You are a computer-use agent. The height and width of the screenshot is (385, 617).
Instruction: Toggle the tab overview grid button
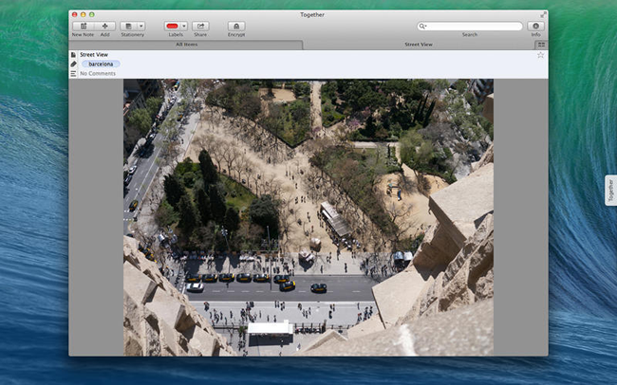coord(540,45)
